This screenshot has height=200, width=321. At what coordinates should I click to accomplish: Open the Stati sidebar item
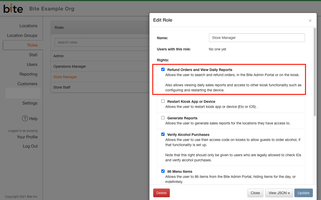point(33,55)
